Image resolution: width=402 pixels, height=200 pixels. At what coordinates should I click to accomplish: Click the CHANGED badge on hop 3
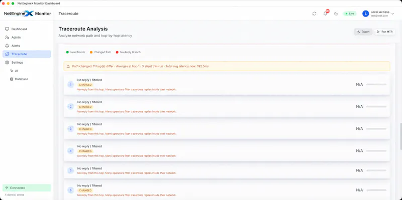(85, 129)
